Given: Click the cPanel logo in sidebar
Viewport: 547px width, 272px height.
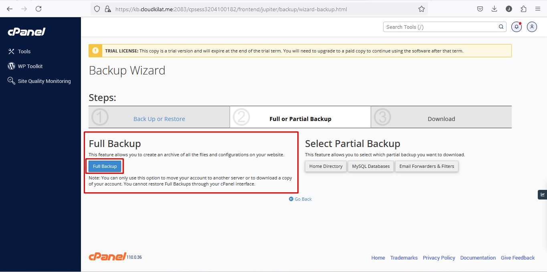Looking at the screenshot, I should [26, 32].
